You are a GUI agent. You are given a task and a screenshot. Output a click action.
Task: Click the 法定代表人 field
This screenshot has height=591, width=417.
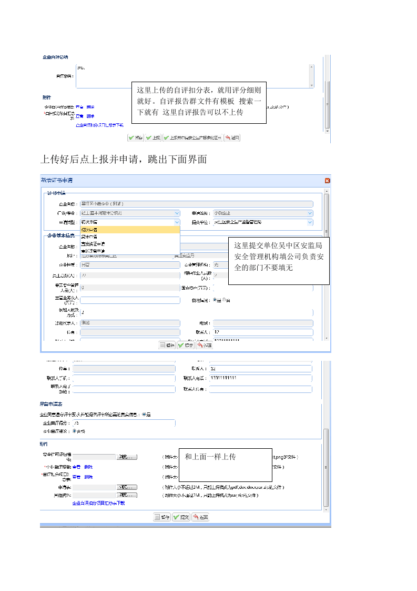tap(130, 323)
